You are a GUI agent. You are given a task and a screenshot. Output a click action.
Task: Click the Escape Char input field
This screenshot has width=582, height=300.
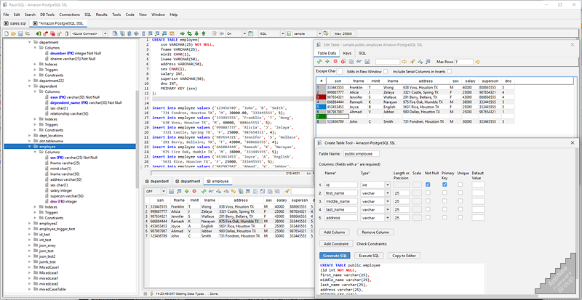339,71
